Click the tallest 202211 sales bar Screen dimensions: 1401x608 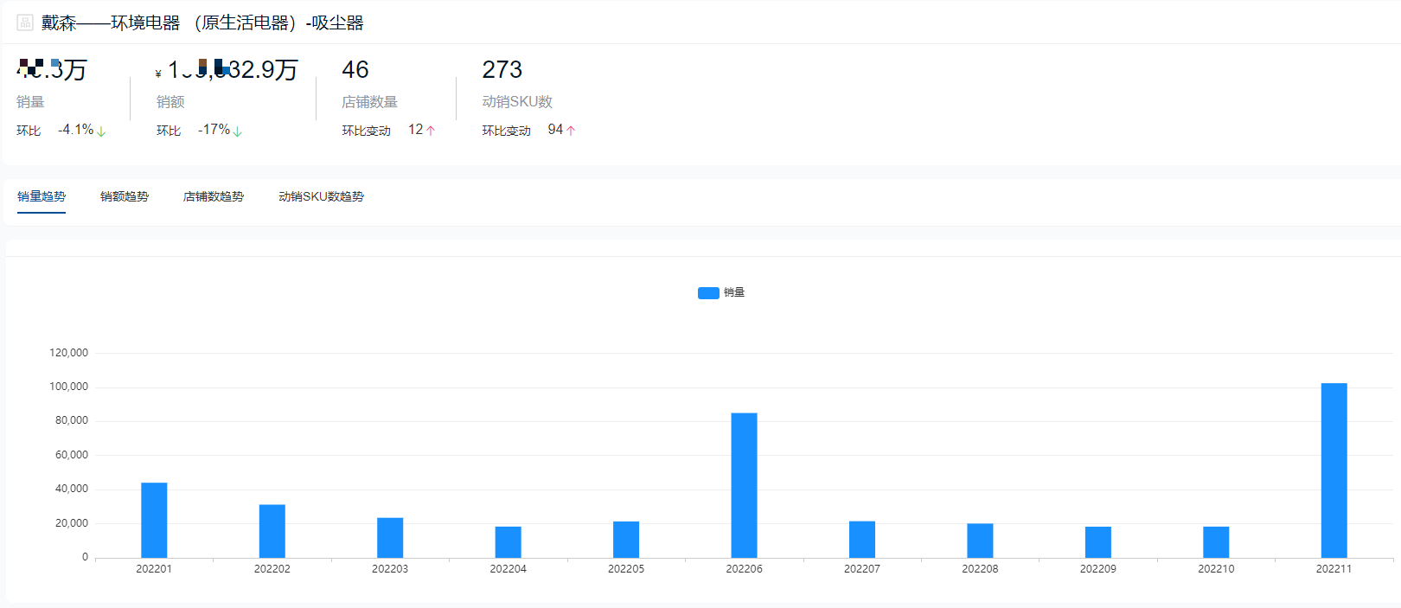click(1334, 470)
